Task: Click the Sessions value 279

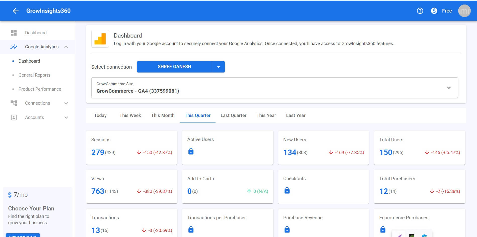Action: [98, 152]
